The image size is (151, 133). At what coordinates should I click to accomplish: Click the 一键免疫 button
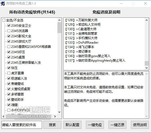click(95, 125)
